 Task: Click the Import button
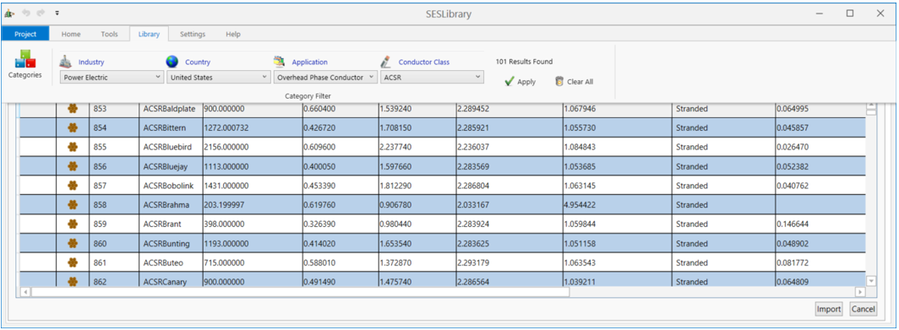(829, 310)
